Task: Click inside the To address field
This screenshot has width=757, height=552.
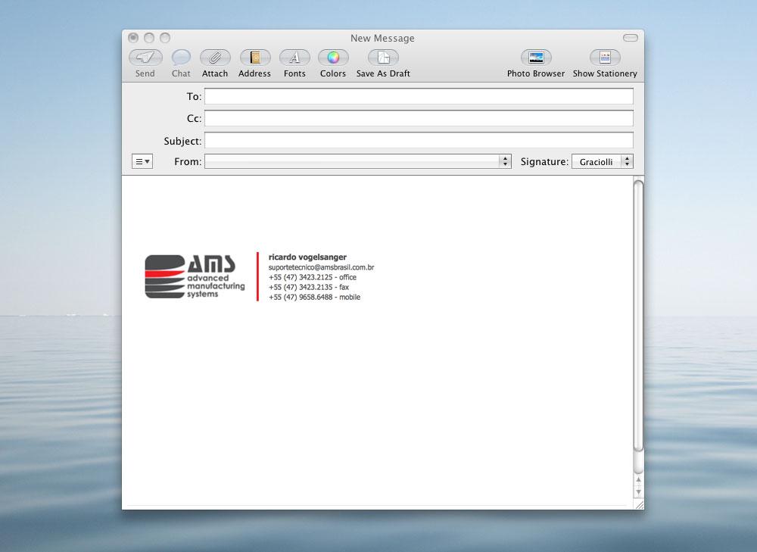Action: click(419, 97)
